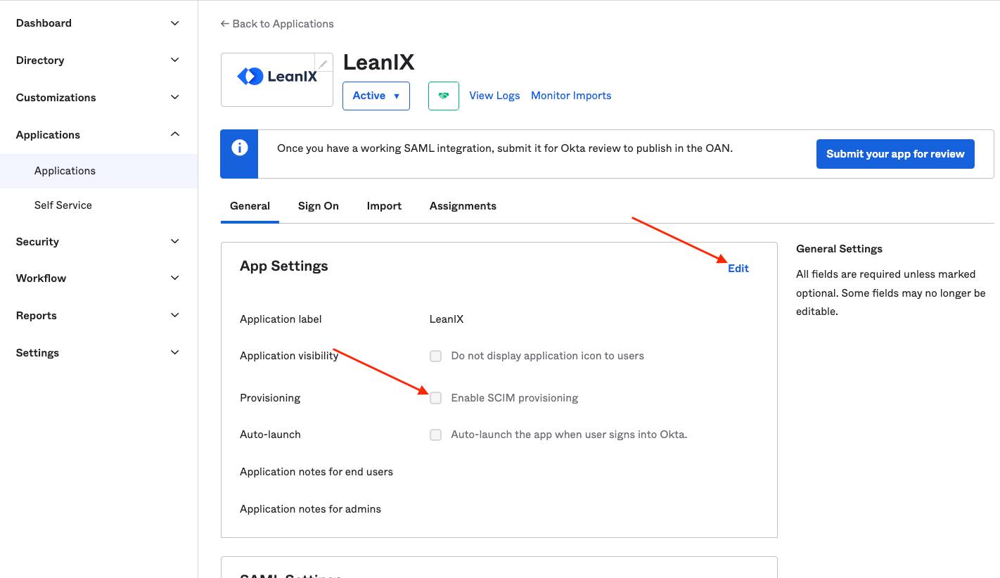
Task: Open the LeanIX logo thumbnail
Action: point(277,79)
